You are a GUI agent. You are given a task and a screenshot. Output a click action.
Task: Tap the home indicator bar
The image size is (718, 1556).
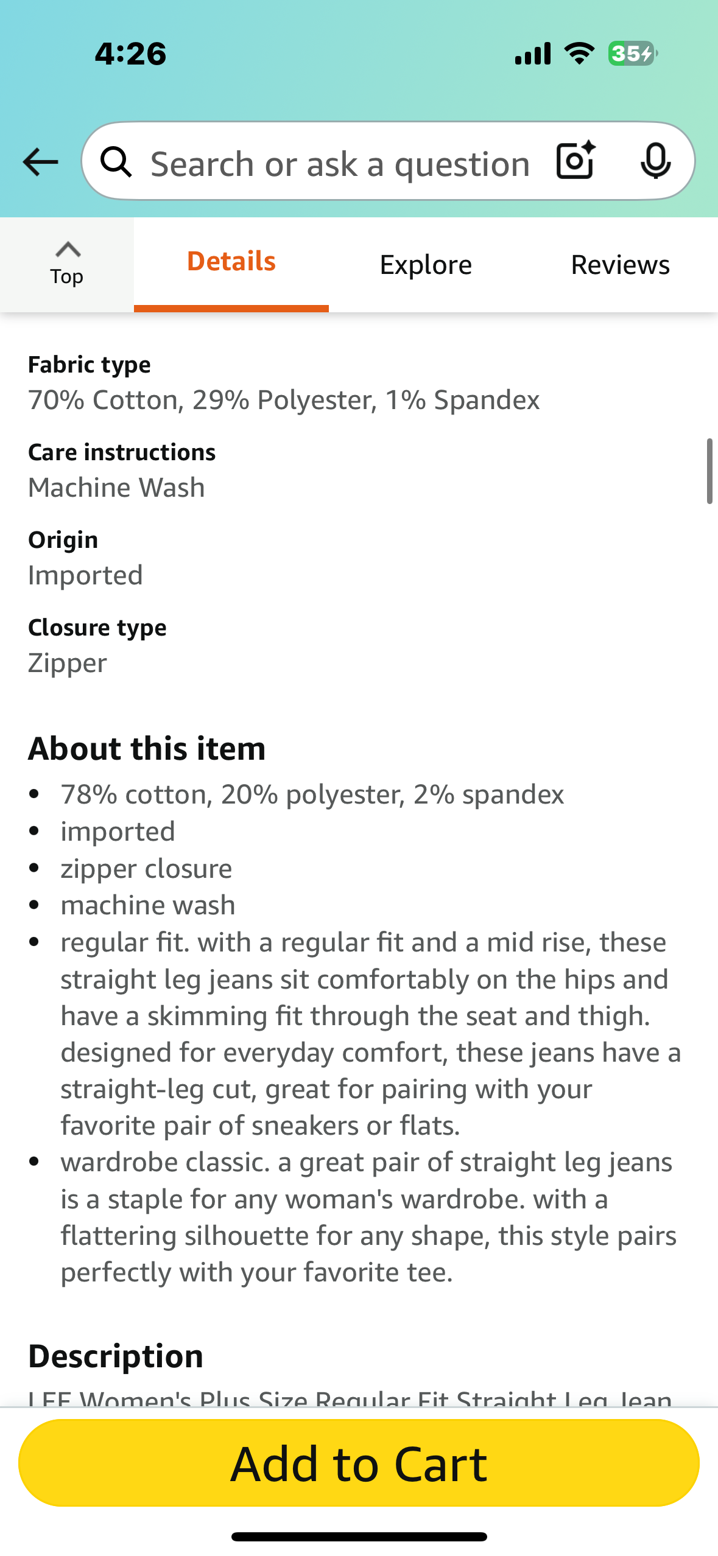[x=359, y=1537]
